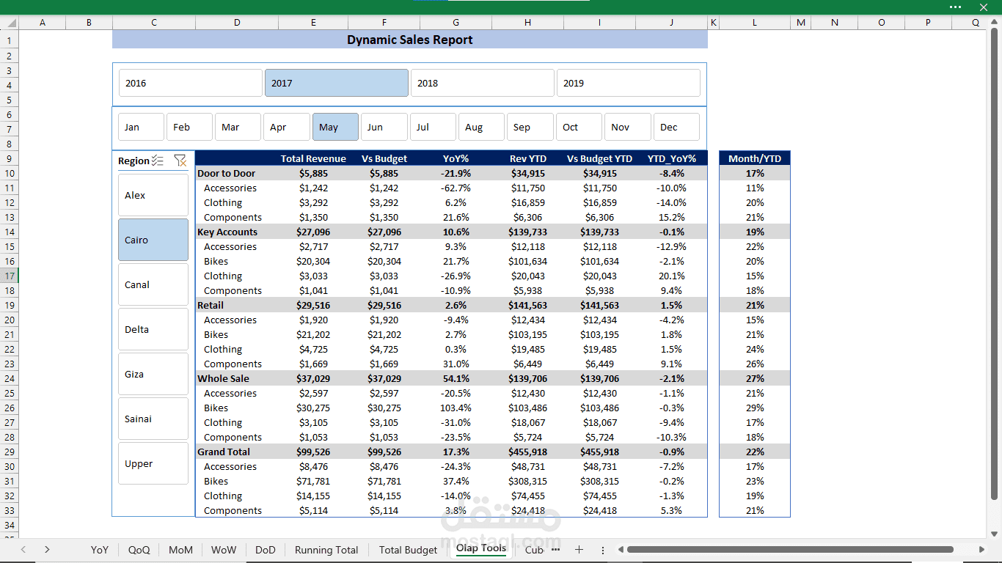Open sheet tab bar options dots
This screenshot has height=563, width=1002.
[603, 550]
